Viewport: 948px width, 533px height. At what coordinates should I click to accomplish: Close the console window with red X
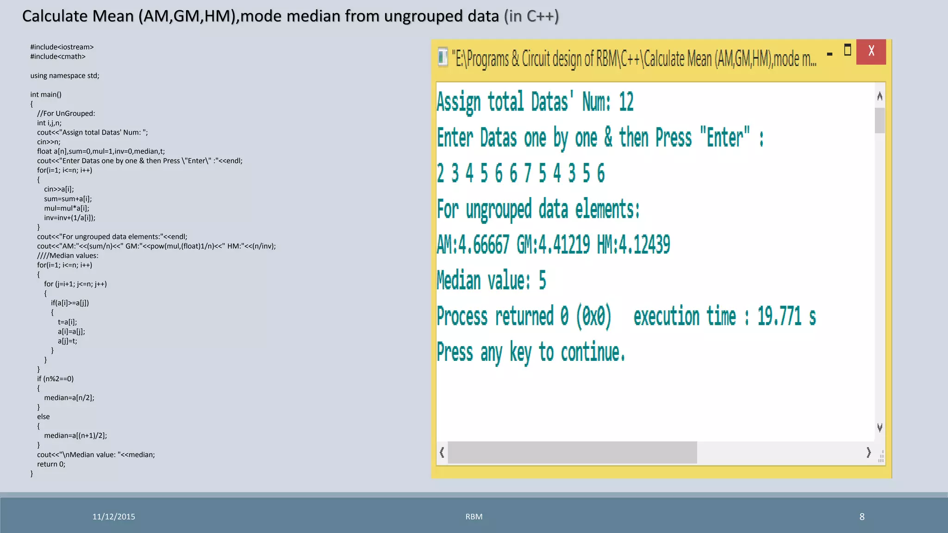pyautogui.click(x=871, y=51)
